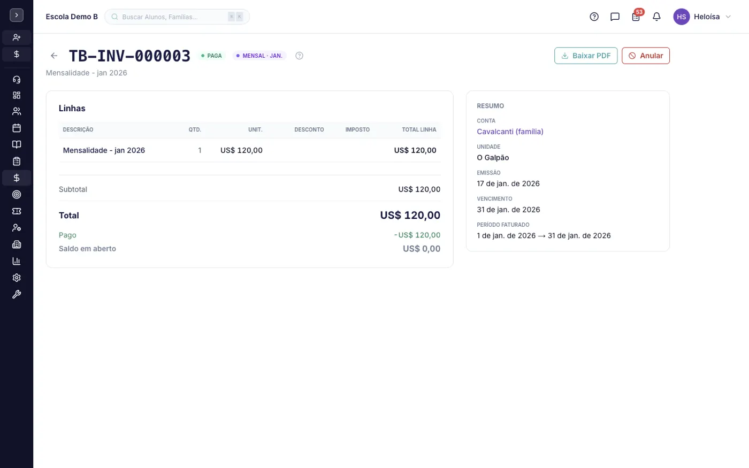Select the highlighted dollar billing icon in sidebar
The image size is (749, 468).
pos(17,178)
